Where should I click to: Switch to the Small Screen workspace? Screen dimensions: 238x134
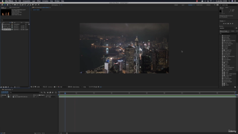[199, 5]
